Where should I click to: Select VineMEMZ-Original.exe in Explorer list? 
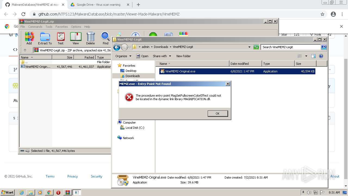click(x=237, y=71)
